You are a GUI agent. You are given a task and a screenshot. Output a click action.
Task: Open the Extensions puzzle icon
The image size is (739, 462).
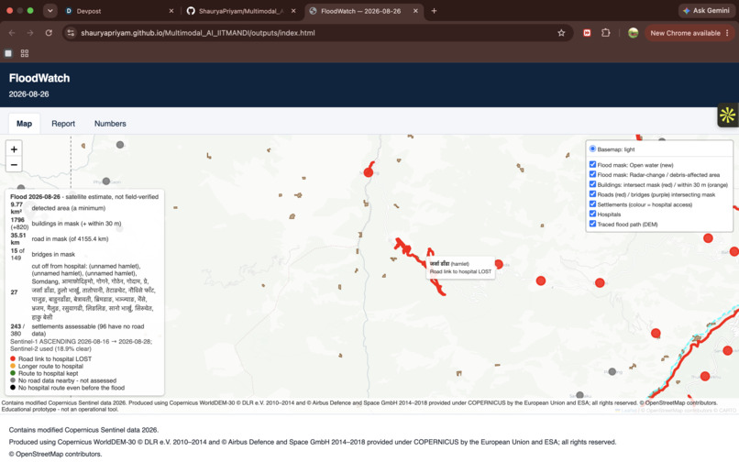[606, 33]
